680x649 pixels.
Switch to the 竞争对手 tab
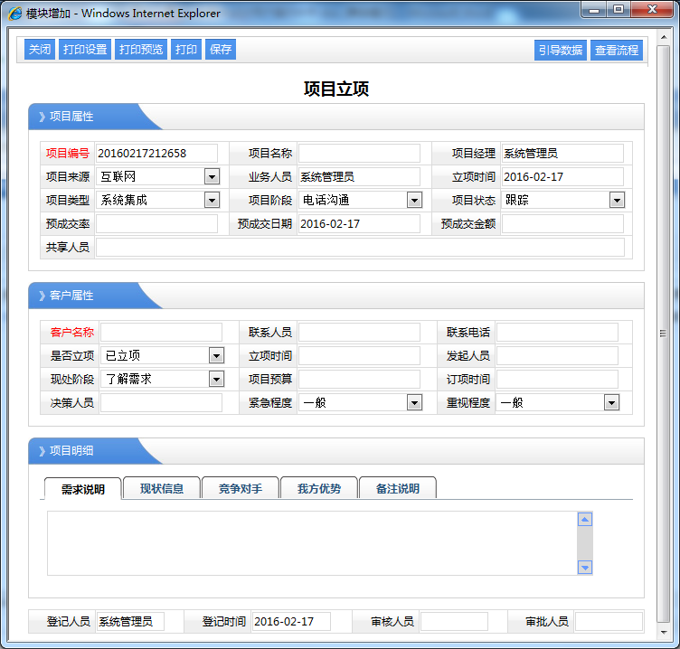[241, 489]
